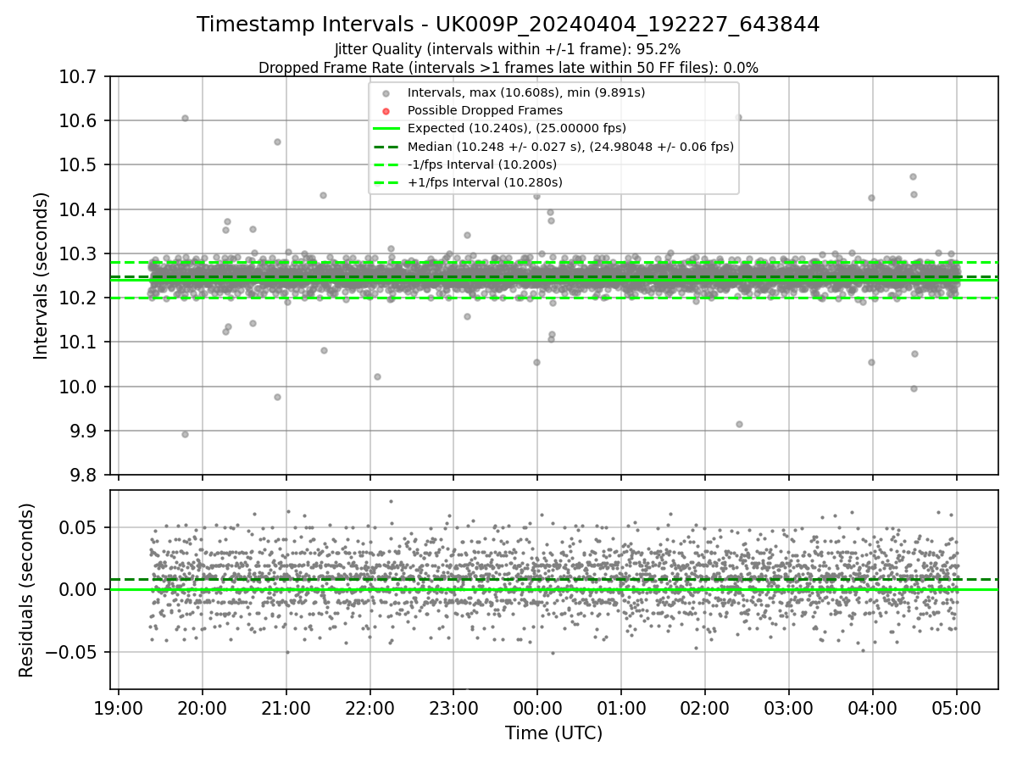
Task: Click the minimum interval data point near 9.89s
Action: 185,434
